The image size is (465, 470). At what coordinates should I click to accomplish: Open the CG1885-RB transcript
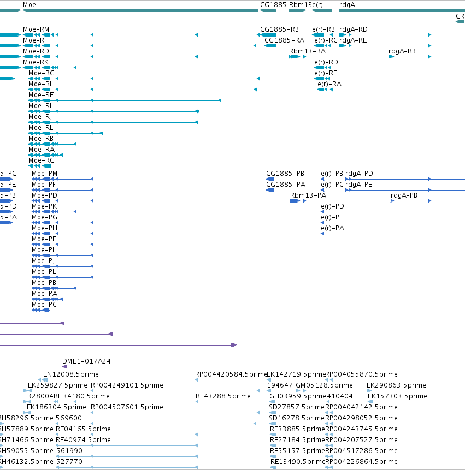point(279,29)
